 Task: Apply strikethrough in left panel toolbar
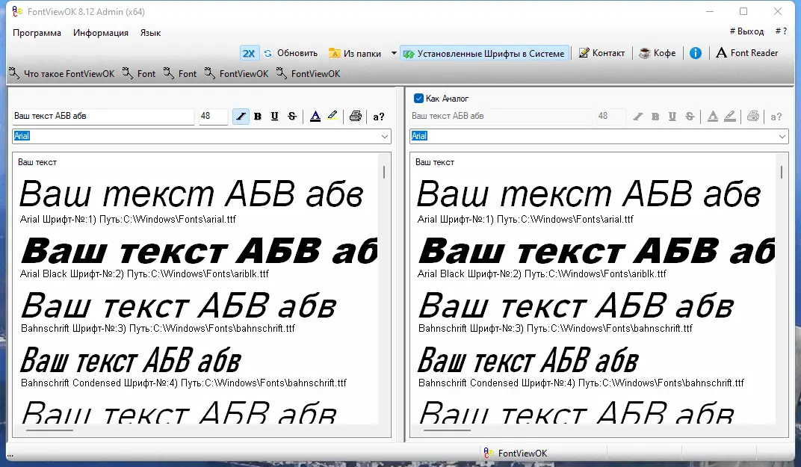click(x=292, y=117)
